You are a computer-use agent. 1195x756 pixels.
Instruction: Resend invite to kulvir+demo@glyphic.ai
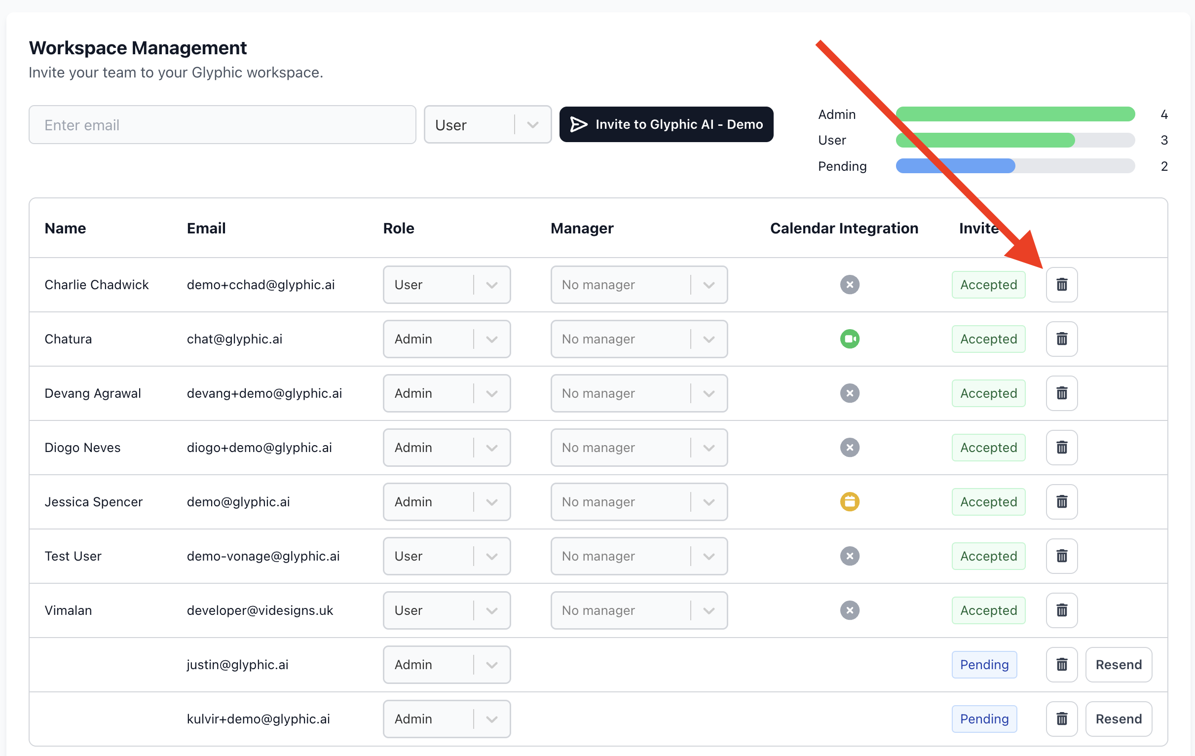(1118, 719)
